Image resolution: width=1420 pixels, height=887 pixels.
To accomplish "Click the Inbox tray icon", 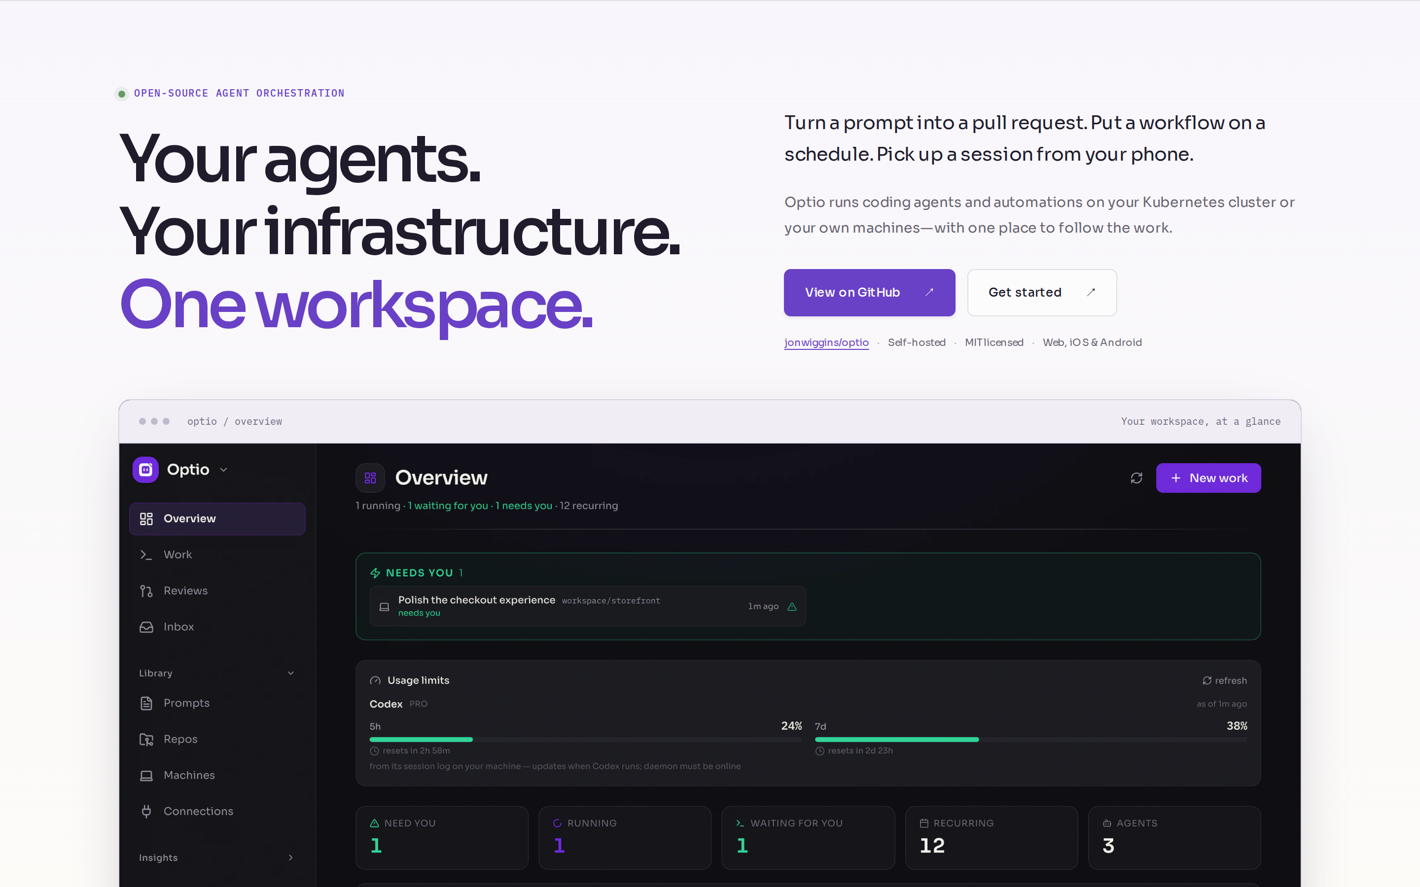I will tap(146, 626).
